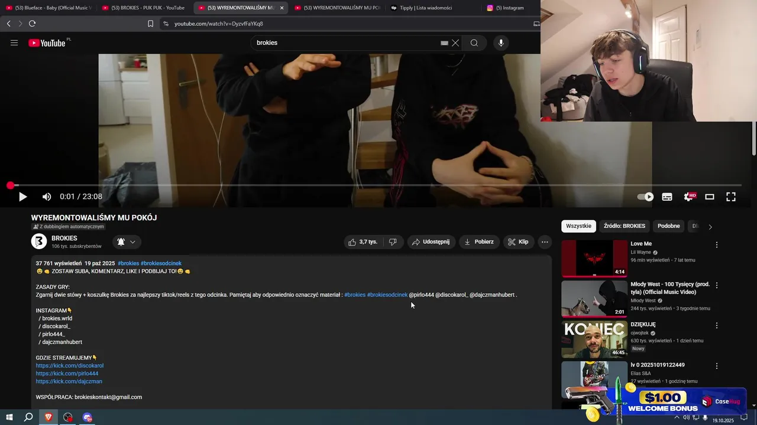Open site settings icon left of the URL

[x=166, y=24]
